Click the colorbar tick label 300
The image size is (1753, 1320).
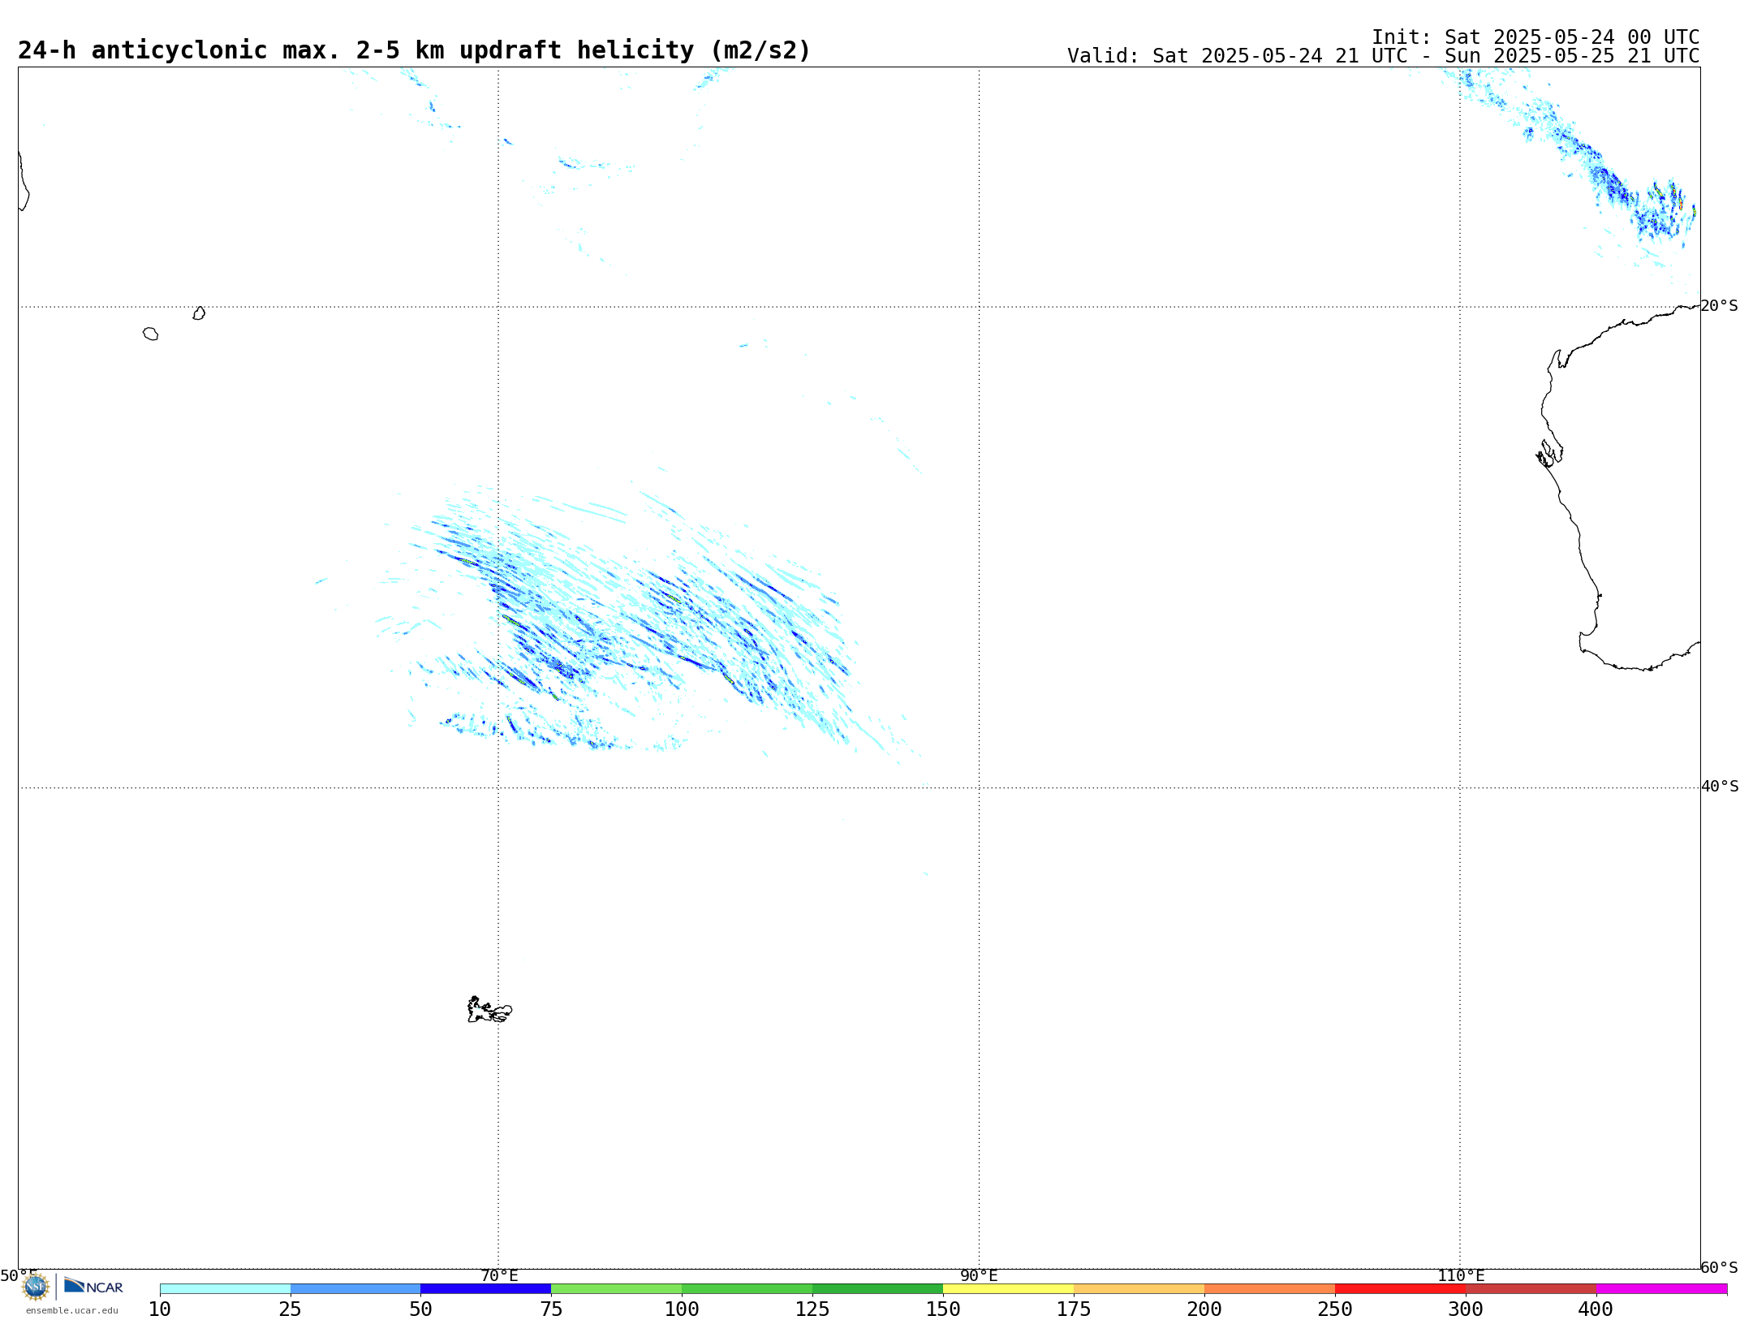pyautogui.click(x=1467, y=1309)
